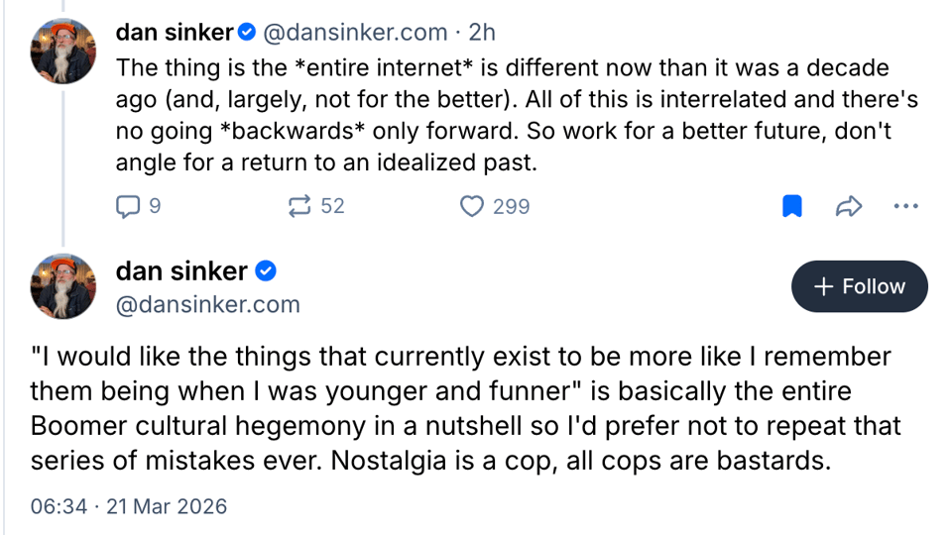Open the lower post's author avatar
The width and height of the screenshot is (952, 535).
(x=63, y=286)
